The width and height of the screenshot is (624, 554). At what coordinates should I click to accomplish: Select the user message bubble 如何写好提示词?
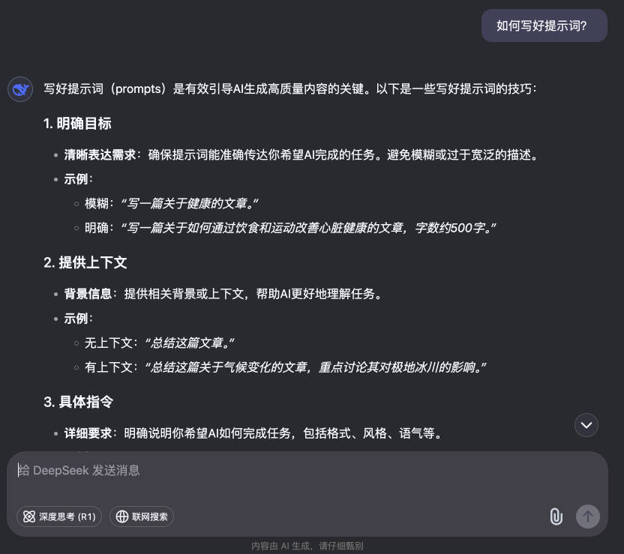(544, 25)
